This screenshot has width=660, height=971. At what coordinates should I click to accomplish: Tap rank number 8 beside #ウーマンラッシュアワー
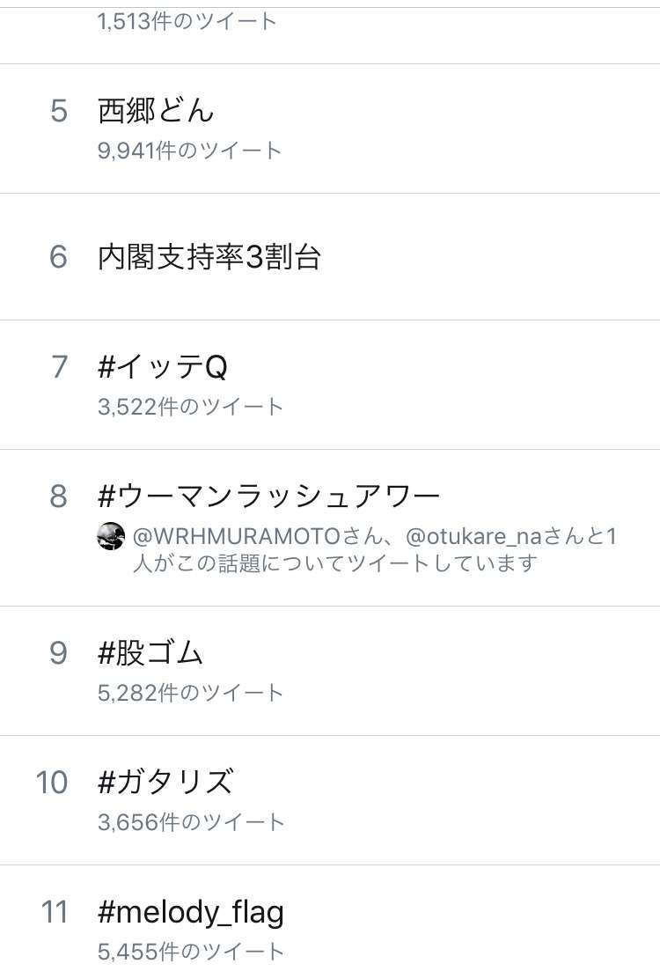58,496
